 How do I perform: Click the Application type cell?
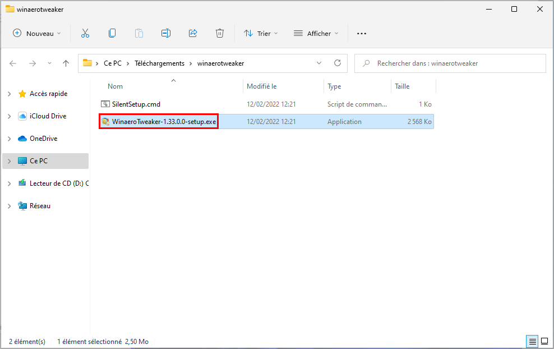coord(344,122)
